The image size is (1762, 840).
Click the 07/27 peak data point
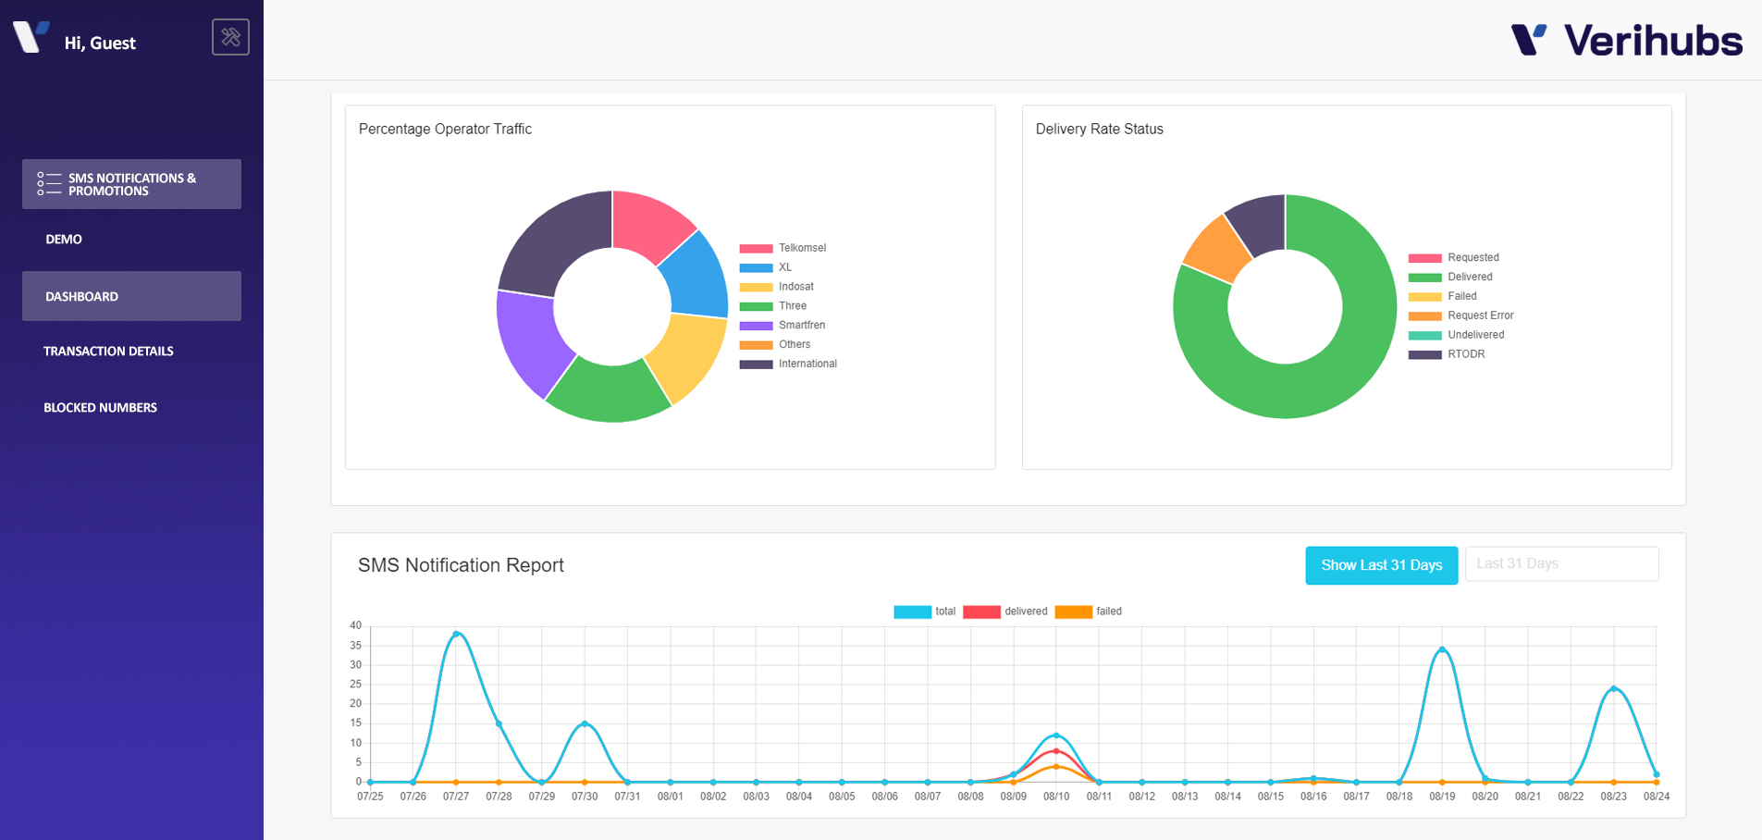[x=456, y=634]
